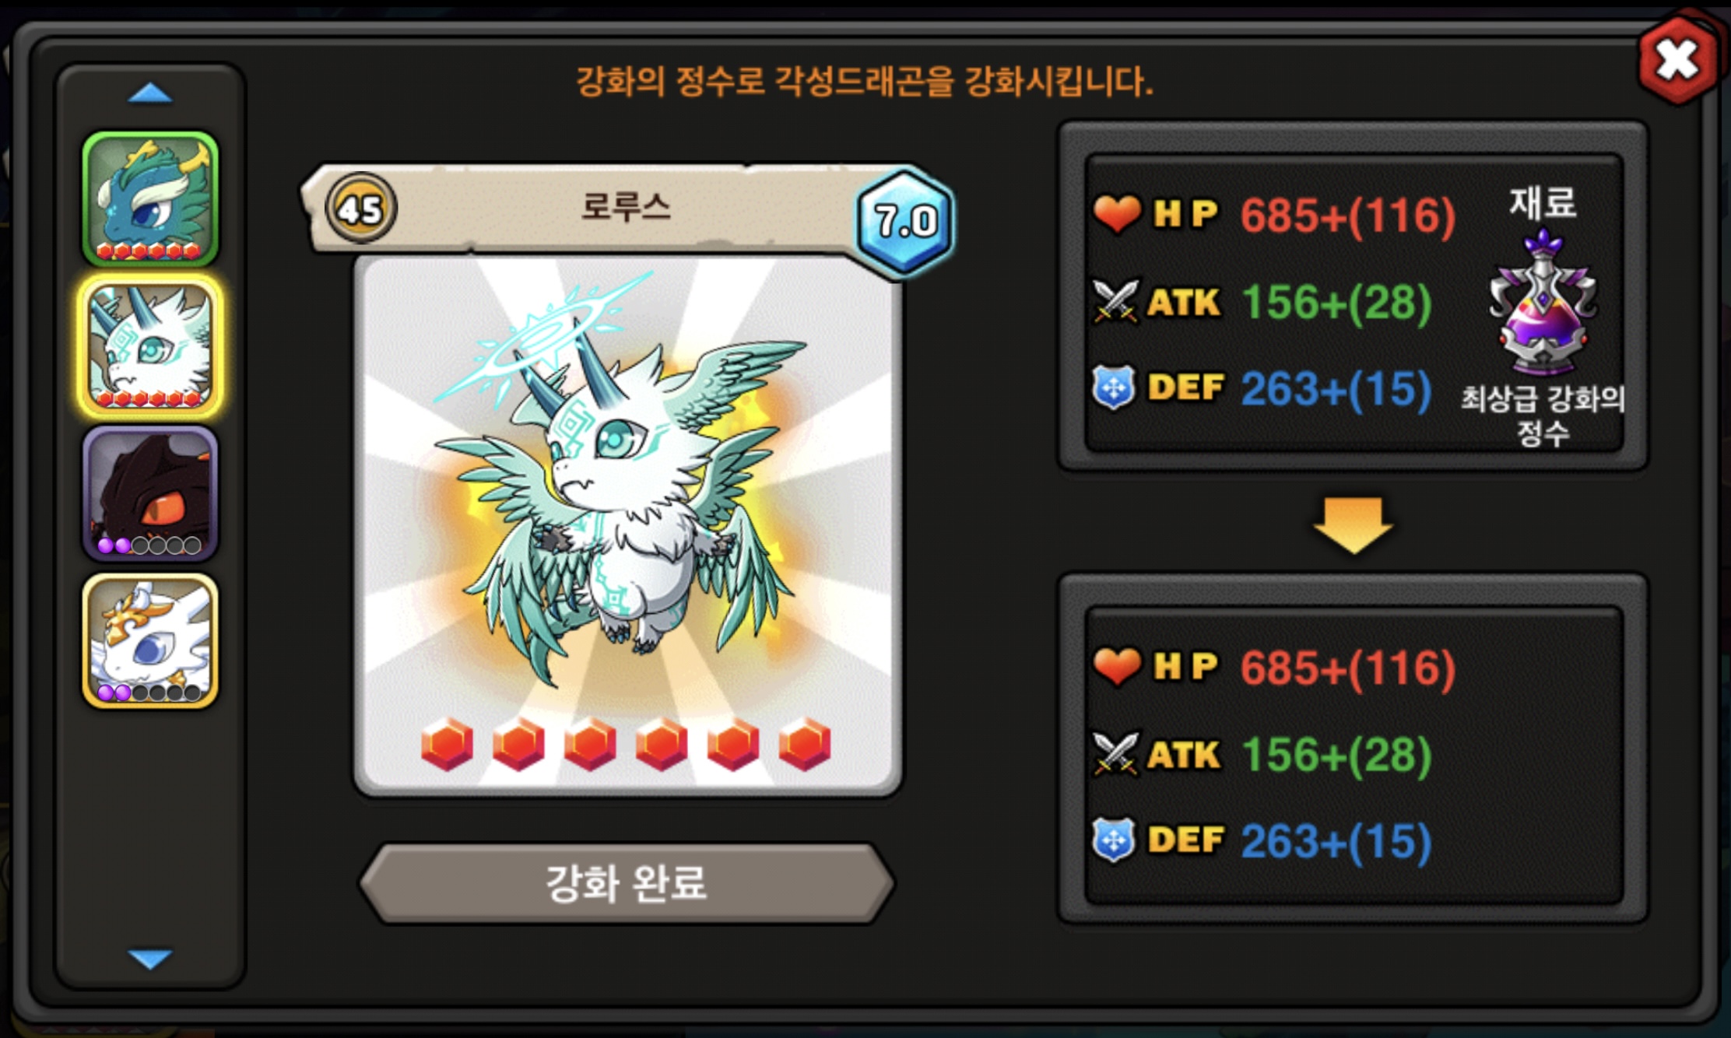Choose the black dragon with orange eye
The image size is (1731, 1038).
tap(150, 493)
